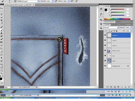This screenshot has width=135, height=101.
Task: Select the Clone Stamp tool
Action: [2, 33]
